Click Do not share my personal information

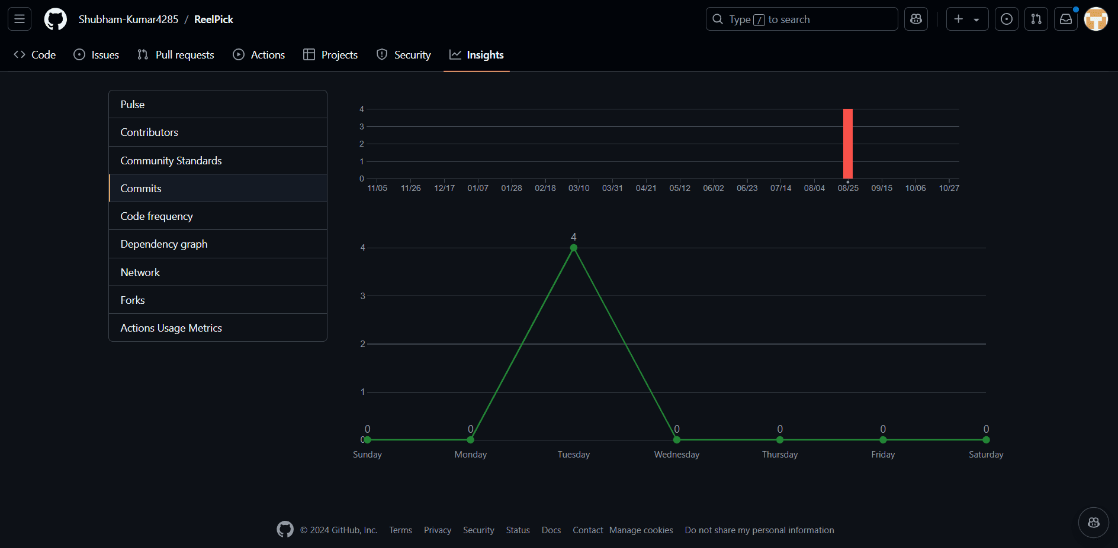point(760,530)
